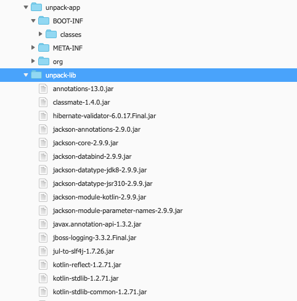Click the kotlin-stdlib-1.2.71.jar file icon
Viewport: 297px width, 301px height.
[x=43, y=278]
